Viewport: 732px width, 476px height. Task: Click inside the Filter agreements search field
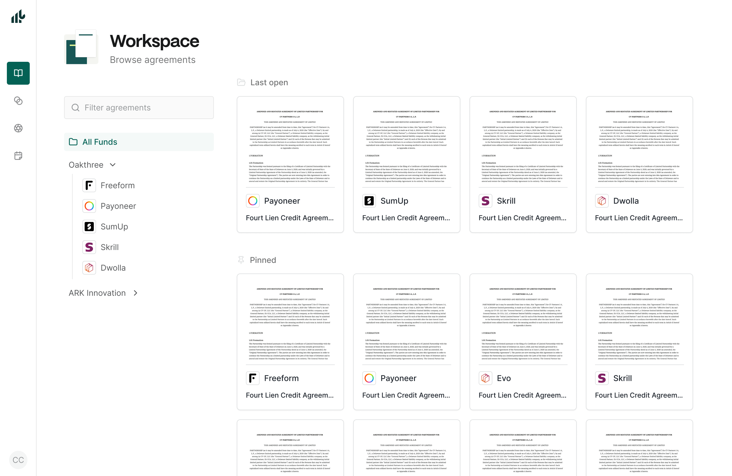(138, 107)
